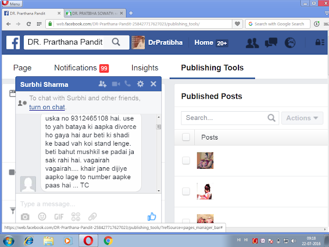The height and width of the screenshot is (247, 329).
Task: Open a new browser tab with plus icon
Action: (131, 13)
